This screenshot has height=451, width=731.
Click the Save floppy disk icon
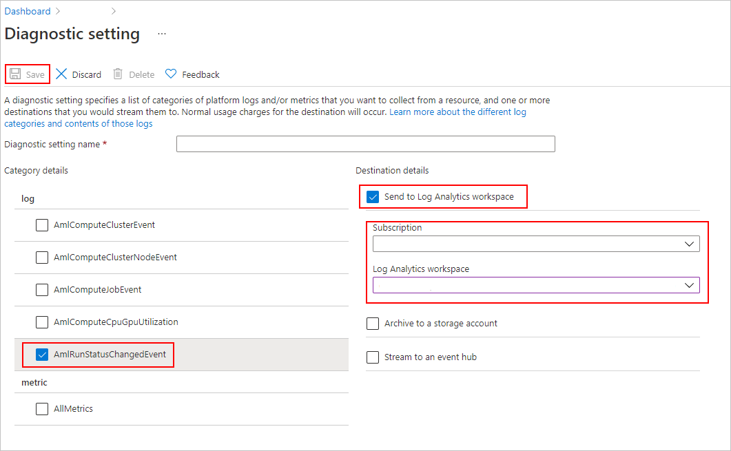(15, 74)
